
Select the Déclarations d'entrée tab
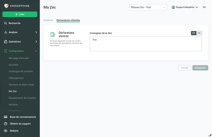68,20
